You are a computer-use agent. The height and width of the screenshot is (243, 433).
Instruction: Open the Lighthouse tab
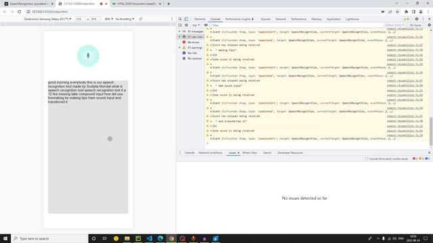point(352,19)
